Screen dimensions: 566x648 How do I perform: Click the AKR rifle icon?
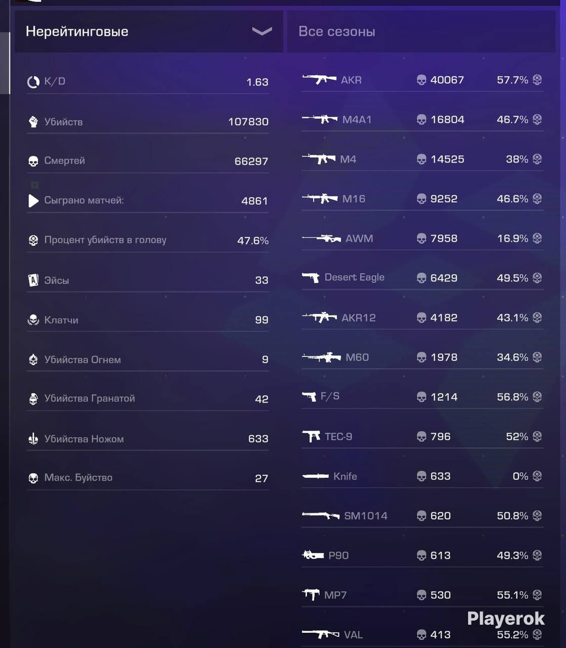(x=319, y=79)
